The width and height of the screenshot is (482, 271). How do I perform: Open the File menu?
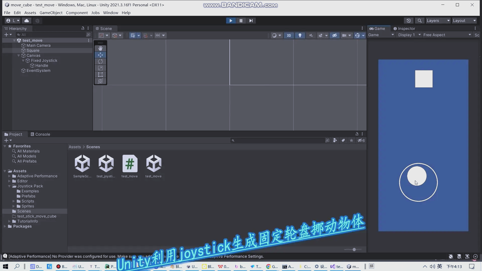(x=7, y=13)
